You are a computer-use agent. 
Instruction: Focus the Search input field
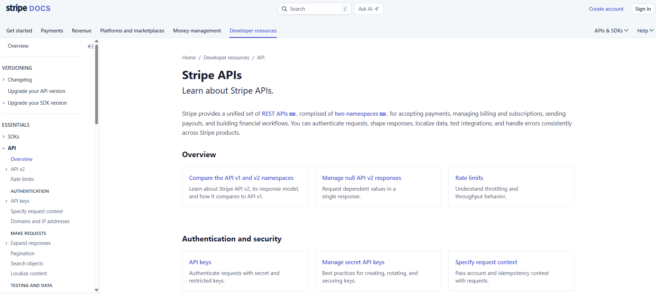[314, 9]
